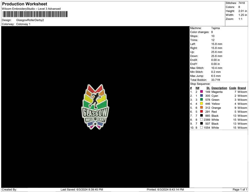Click the "N#" column header
The width and height of the screenshot is (249, 192).
click(197, 88)
